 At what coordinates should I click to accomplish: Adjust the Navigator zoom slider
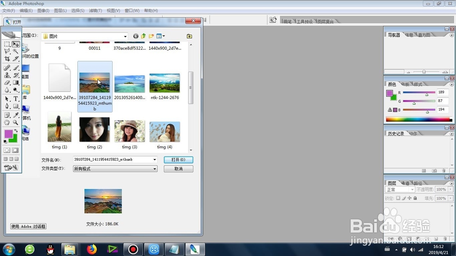pos(424,72)
